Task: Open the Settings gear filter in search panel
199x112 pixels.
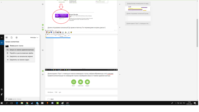Action: (x=16, y=38)
